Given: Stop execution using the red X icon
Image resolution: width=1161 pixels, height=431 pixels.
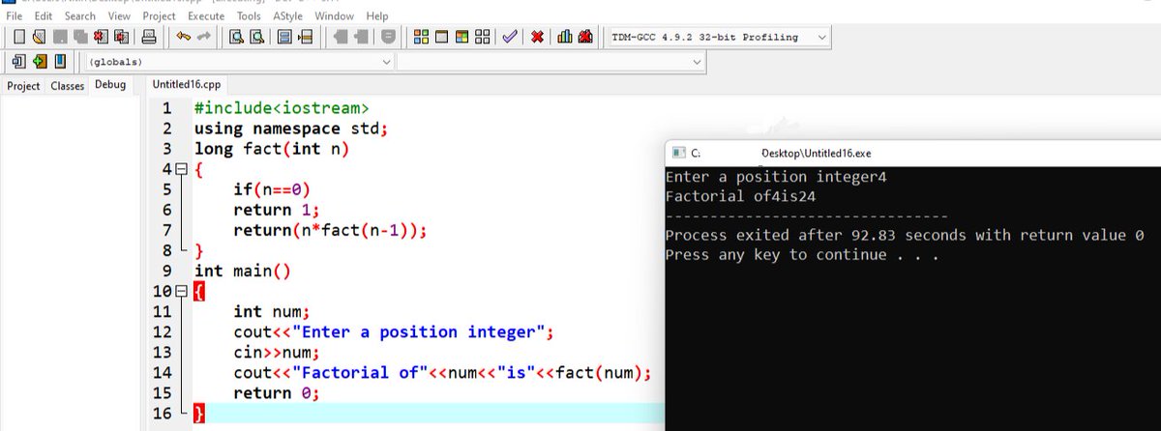Looking at the screenshot, I should (537, 37).
